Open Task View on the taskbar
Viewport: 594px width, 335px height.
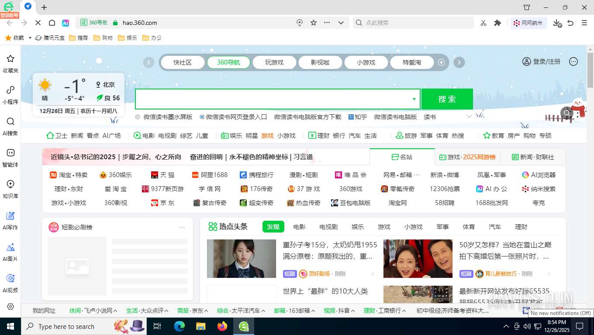[157, 326]
